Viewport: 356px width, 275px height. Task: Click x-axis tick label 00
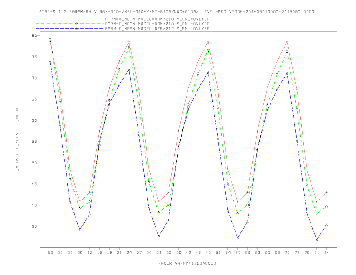[50, 253]
